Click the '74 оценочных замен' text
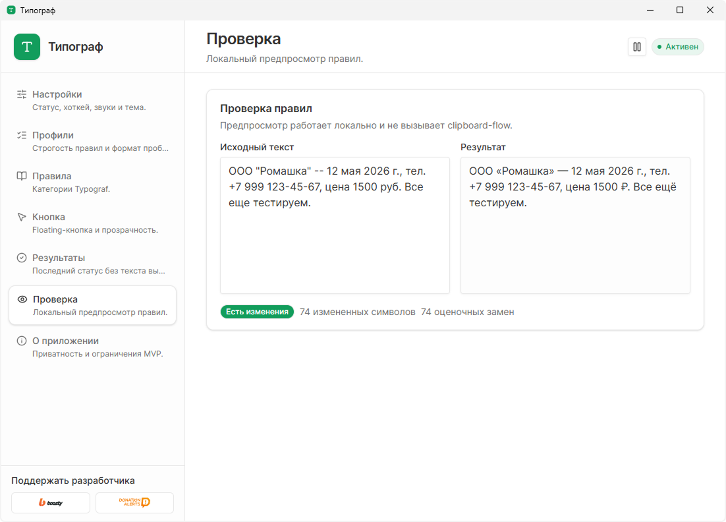The image size is (726, 522). coord(467,312)
